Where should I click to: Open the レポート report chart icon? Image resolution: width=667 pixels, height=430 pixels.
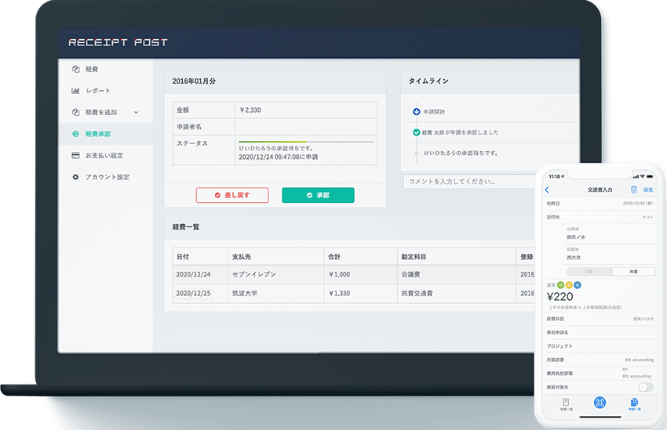pyautogui.click(x=76, y=91)
